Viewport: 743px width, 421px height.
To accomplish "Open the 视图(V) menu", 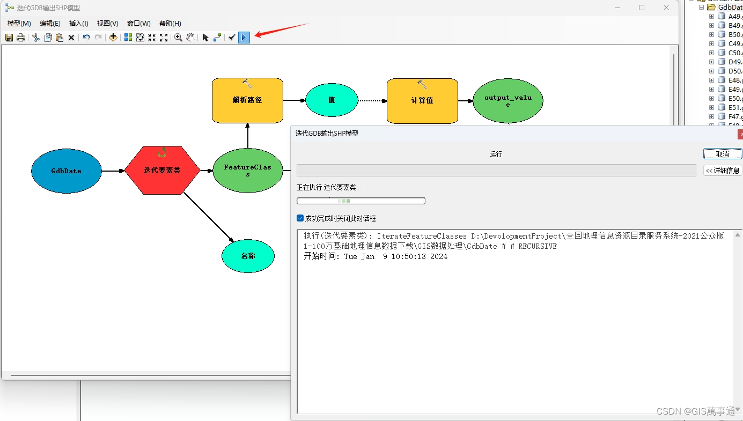I will [107, 23].
